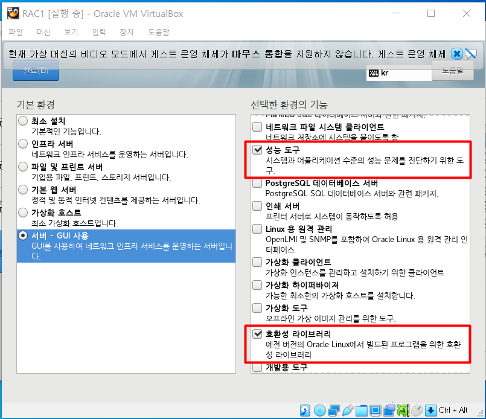Click the display settings status icon

pos(376,411)
